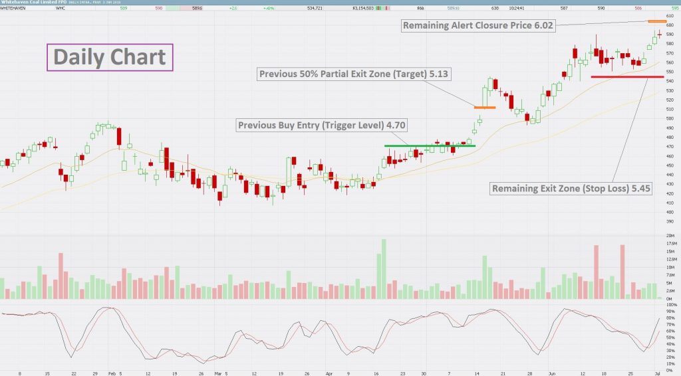Click the 610 label on the price axis
681x376 pixels.
[x=670, y=16]
